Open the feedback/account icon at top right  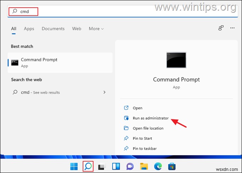[221, 28]
